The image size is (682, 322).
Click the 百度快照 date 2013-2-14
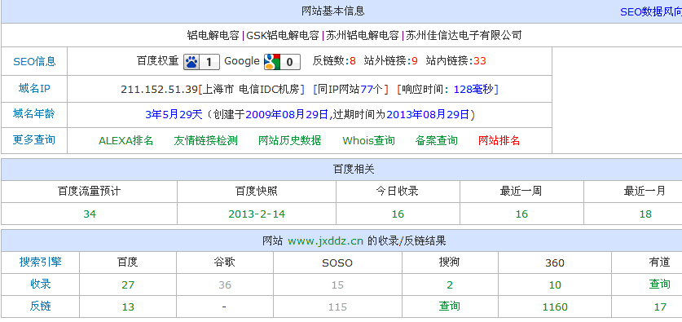pyautogui.click(x=257, y=214)
